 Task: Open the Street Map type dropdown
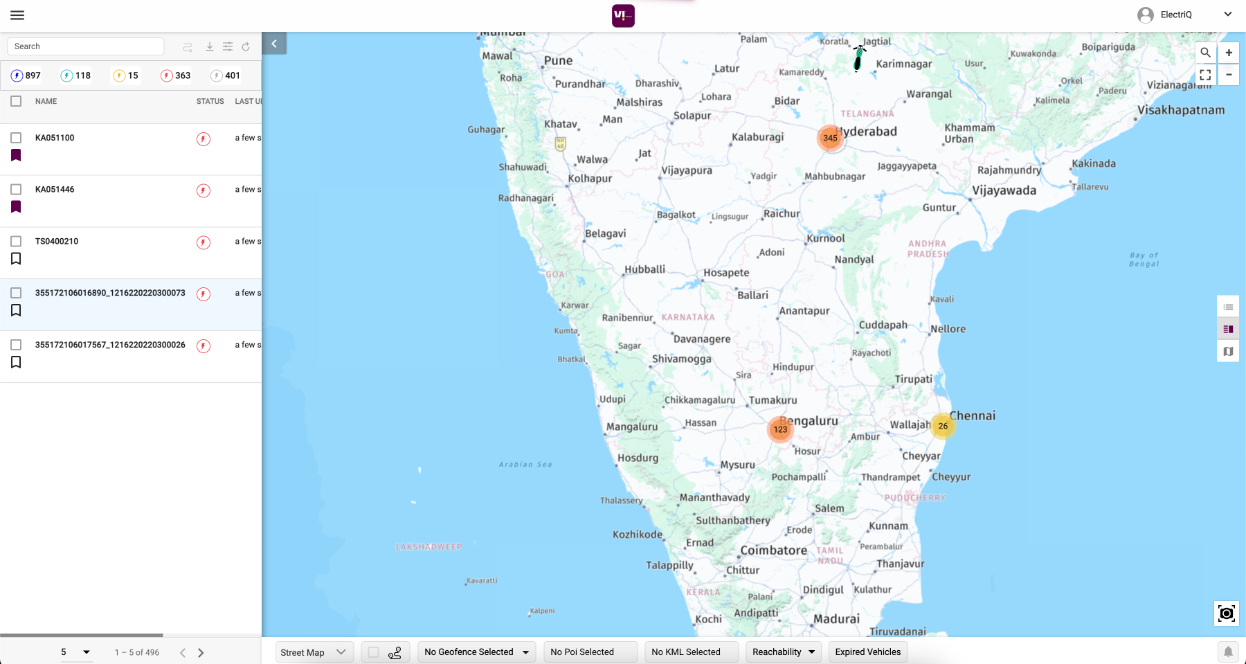click(314, 652)
